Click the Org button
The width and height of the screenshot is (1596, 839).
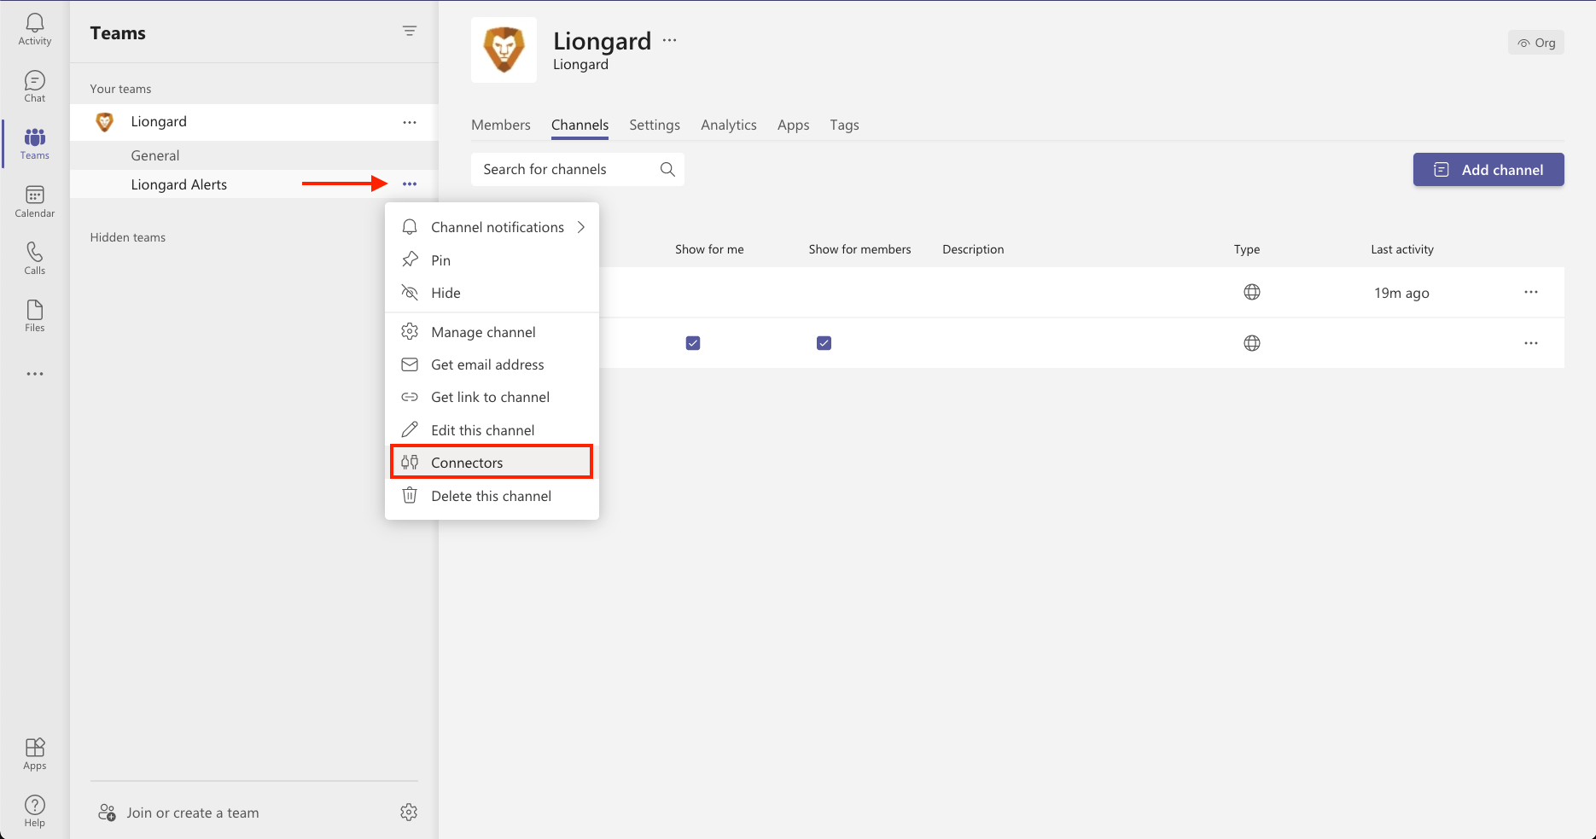click(1536, 43)
